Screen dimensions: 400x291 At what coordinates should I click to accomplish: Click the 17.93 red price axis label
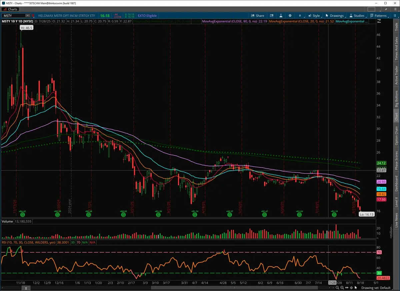tap(381, 199)
